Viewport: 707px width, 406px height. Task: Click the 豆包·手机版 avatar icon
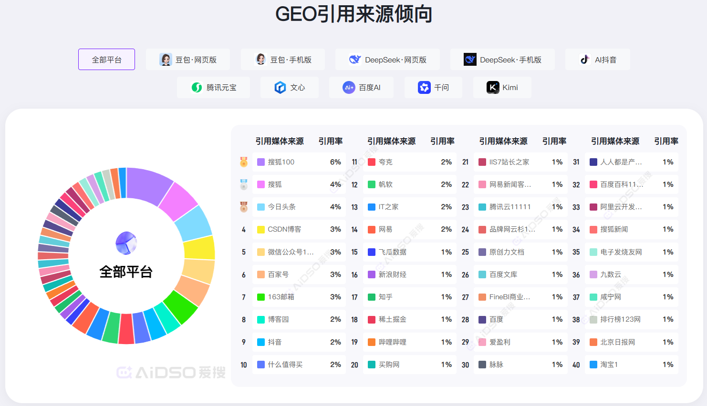tap(260, 60)
